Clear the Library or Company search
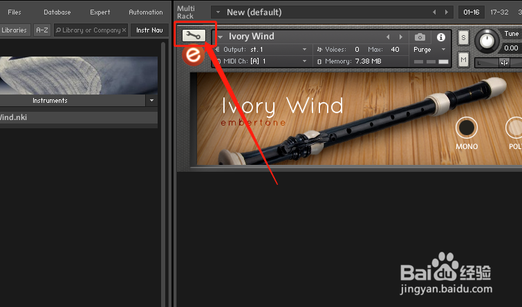Viewport: 522px width, 307px height. (x=124, y=30)
